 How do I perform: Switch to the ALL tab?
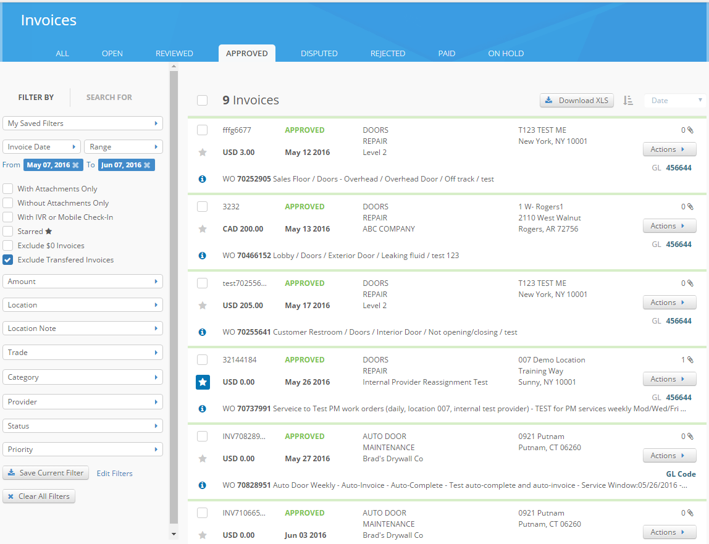pyautogui.click(x=62, y=53)
